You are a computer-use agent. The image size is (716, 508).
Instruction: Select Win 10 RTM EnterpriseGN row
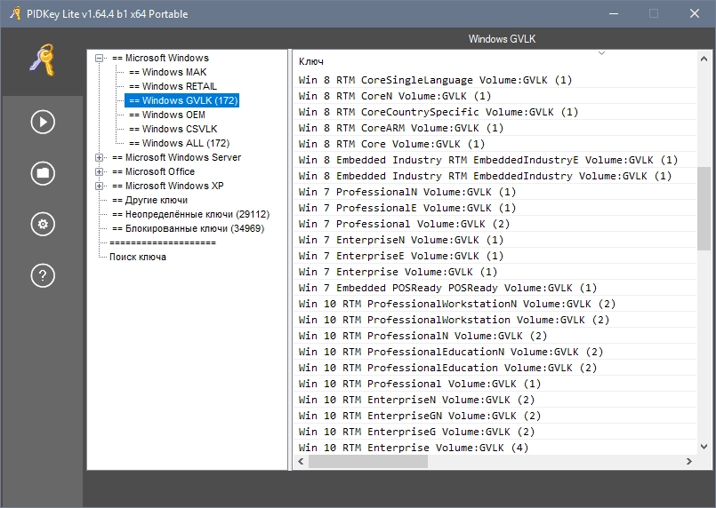click(495, 415)
